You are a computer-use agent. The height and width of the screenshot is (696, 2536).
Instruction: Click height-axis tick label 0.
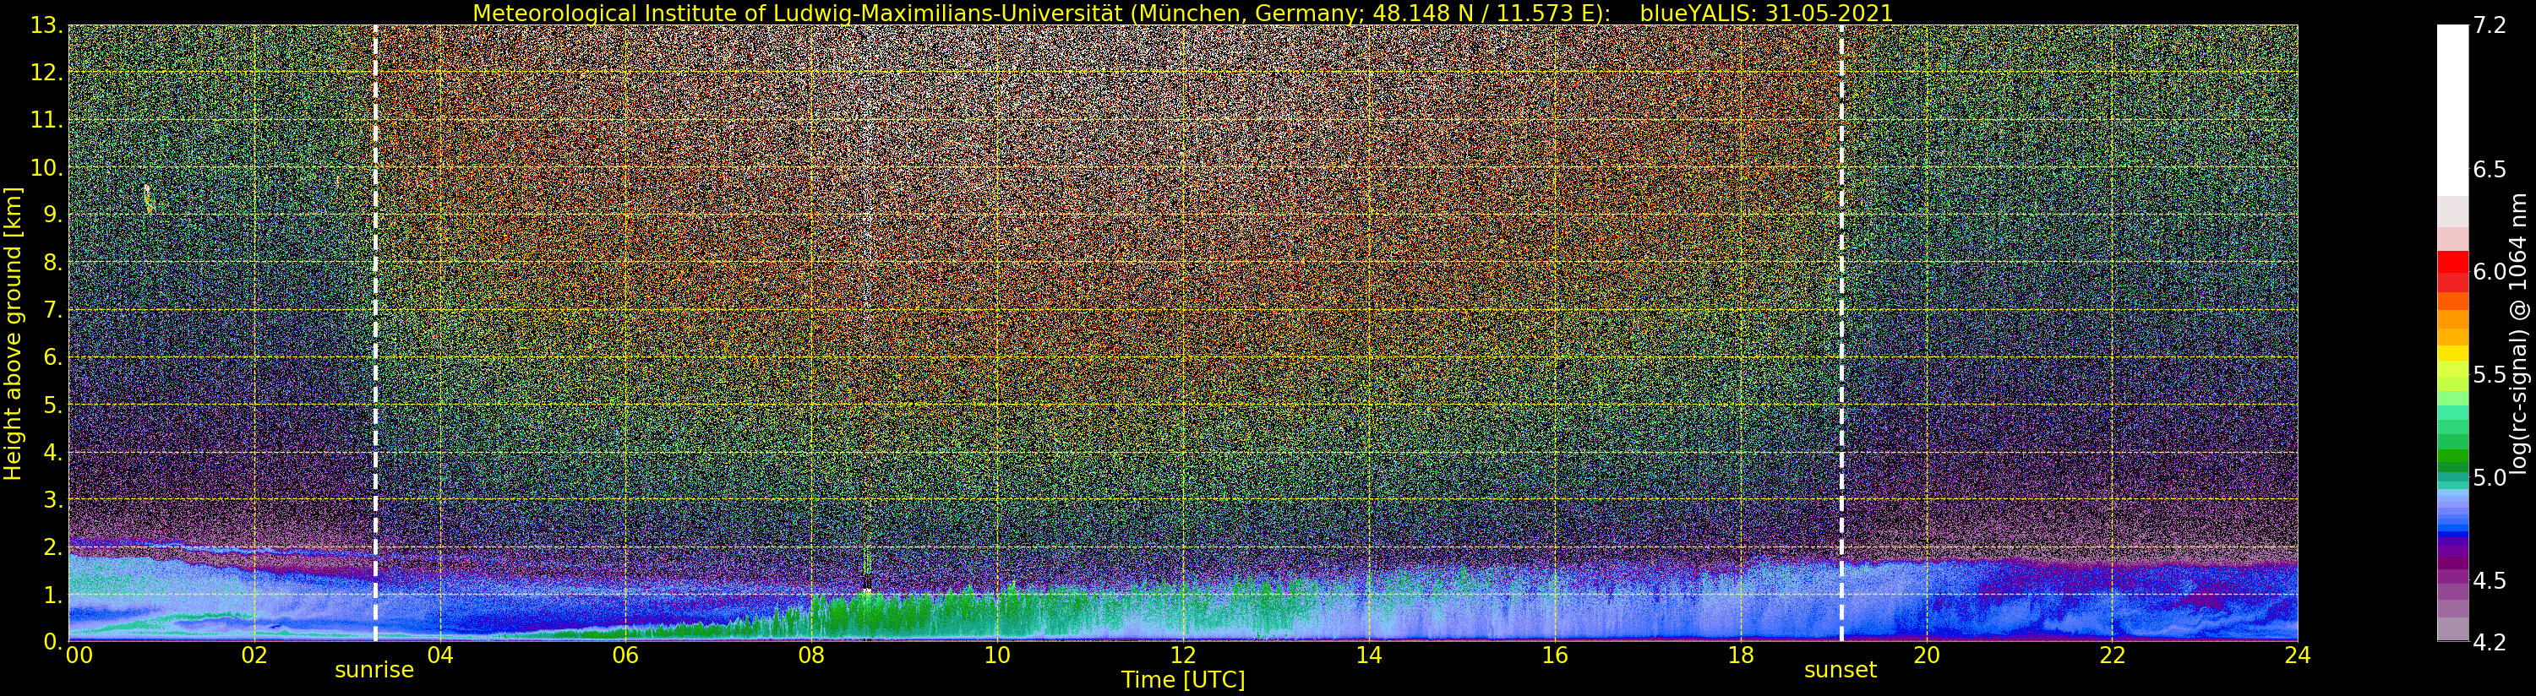coord(55,641)
